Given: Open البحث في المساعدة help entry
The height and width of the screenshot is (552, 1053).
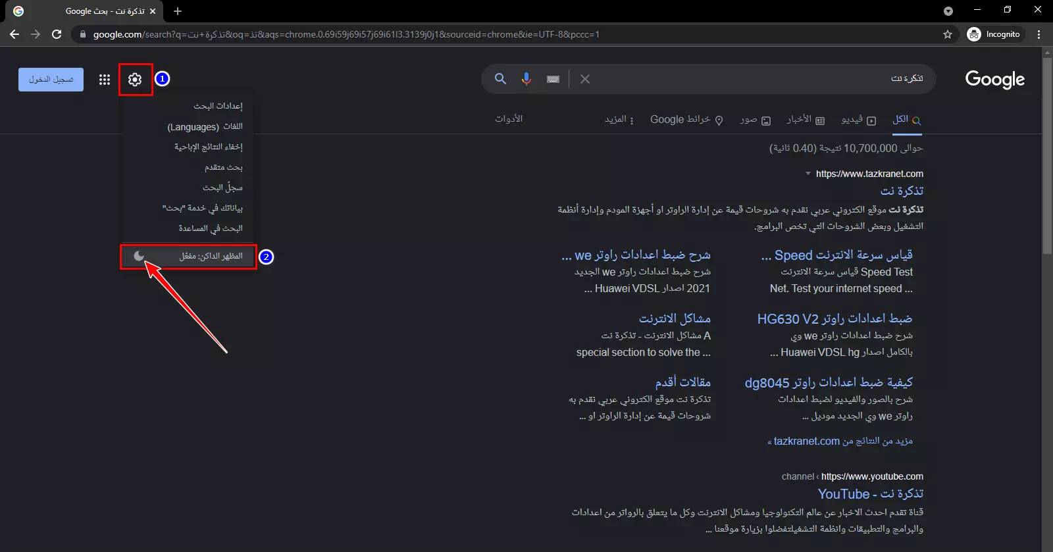Looking at the screenshot, I should click(211, 228).
